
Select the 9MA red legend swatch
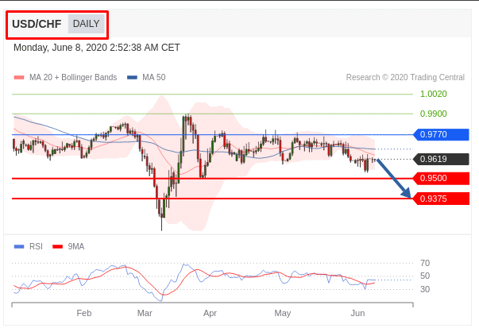click(57, 246)
